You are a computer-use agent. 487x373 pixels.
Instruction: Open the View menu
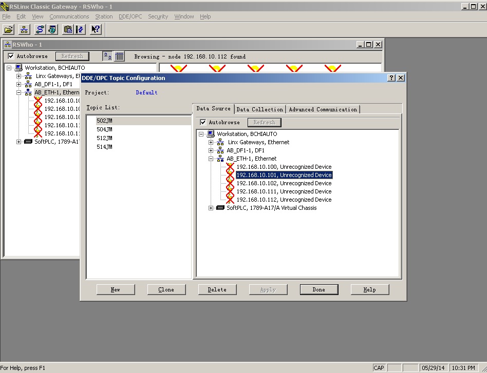pos(38,16)
